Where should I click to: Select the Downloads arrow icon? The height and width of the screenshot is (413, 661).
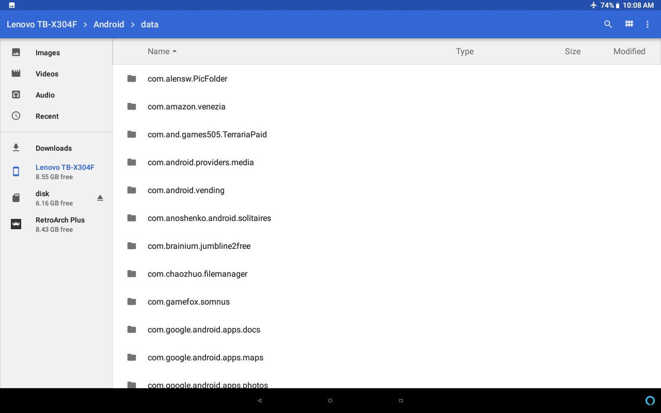16,148
